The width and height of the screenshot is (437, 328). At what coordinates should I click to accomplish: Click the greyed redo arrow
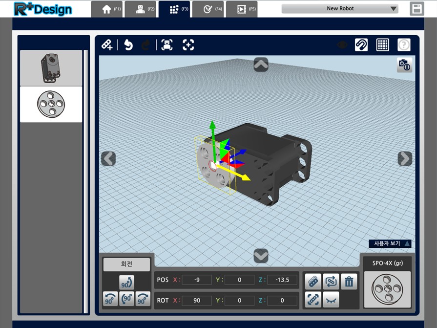coord(146,45)
